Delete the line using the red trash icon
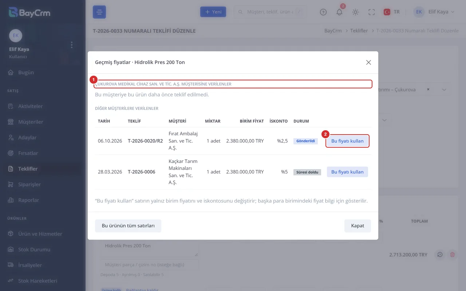 point(453,255)
